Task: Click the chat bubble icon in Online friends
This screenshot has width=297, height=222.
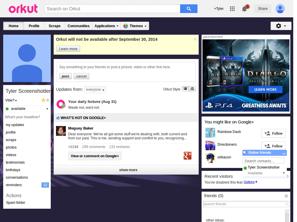Action: coord(245,153)
